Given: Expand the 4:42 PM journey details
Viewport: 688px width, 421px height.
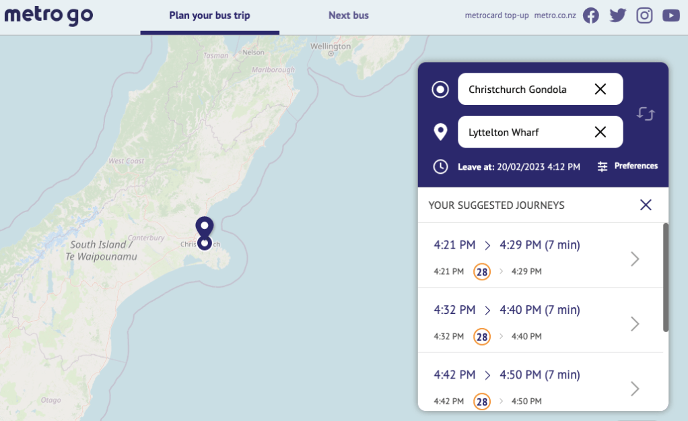Looking at the screenshot, I should click(634, 389).
